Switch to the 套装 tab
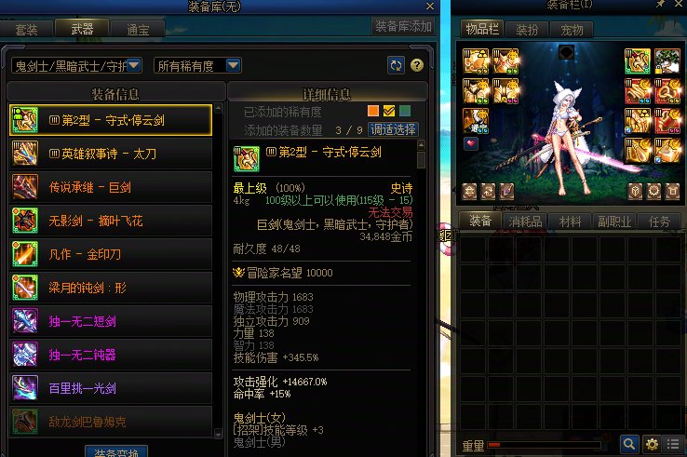Screen dimensions: 687x457 pos(26,30)
